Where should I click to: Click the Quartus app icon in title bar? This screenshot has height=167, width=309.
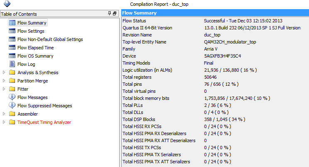(7, 4)
